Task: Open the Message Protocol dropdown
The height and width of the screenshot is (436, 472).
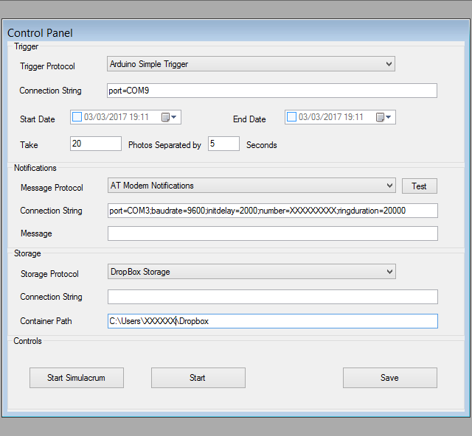Action: tap(251, 185)
